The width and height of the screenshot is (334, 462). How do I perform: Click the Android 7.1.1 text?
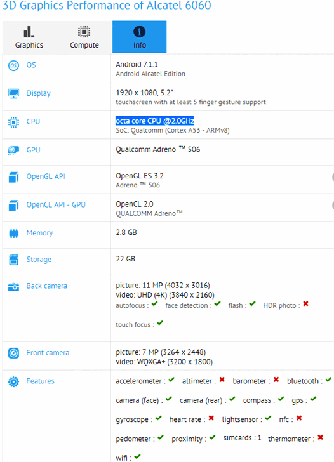point(137,64)
